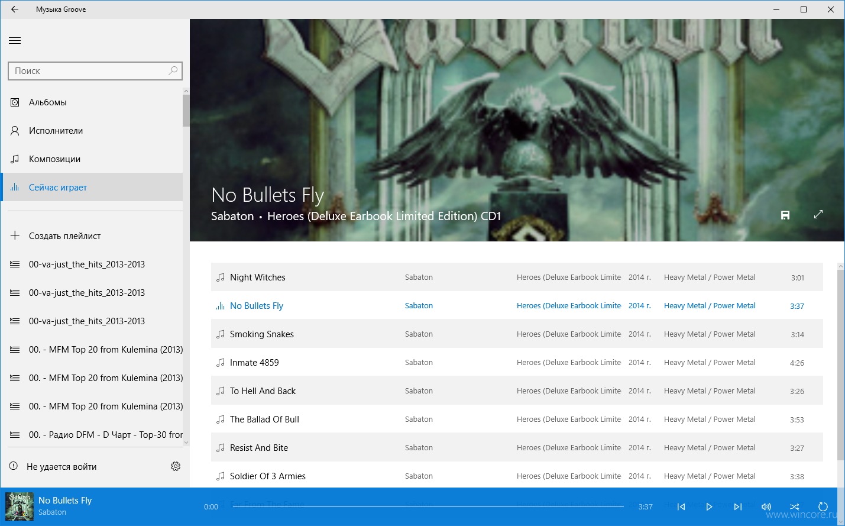Open the volume control
845x526 pixels.
(766, 507)
